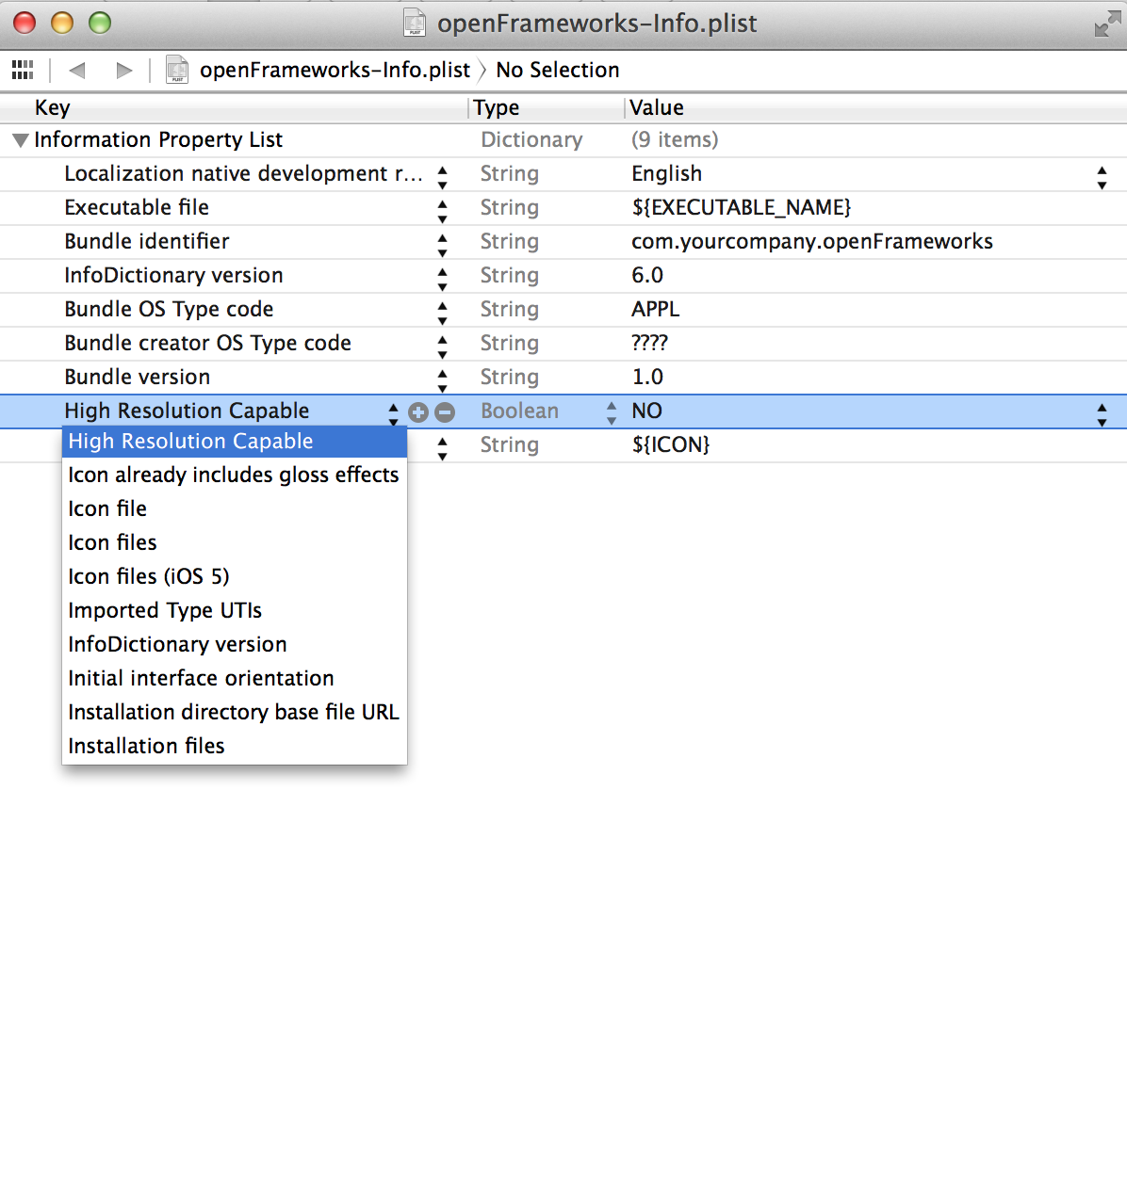The width and height of the screenshot is (1127, 1177).
Task: Open Boolean type dropdown stepper
Action: [x=612, y=412]
